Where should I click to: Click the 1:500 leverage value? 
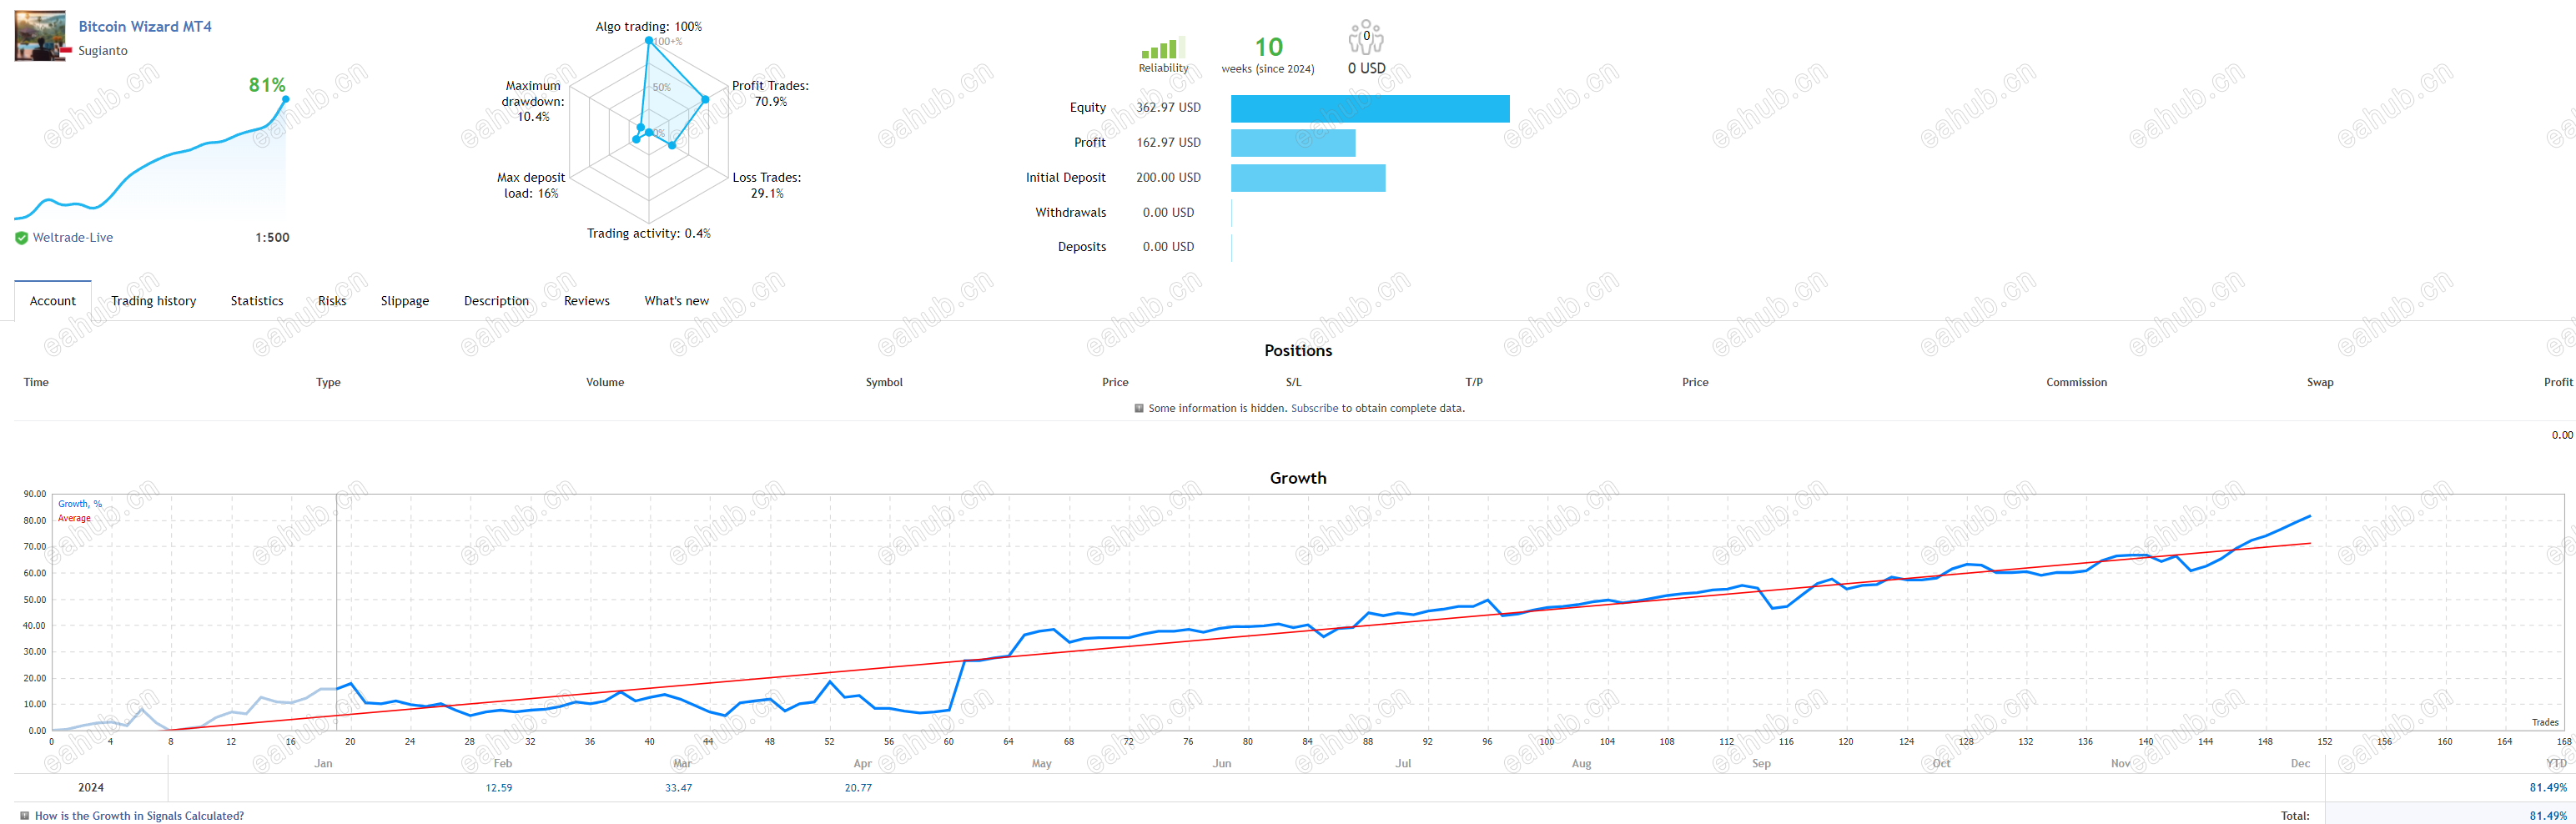pos(272,238)
